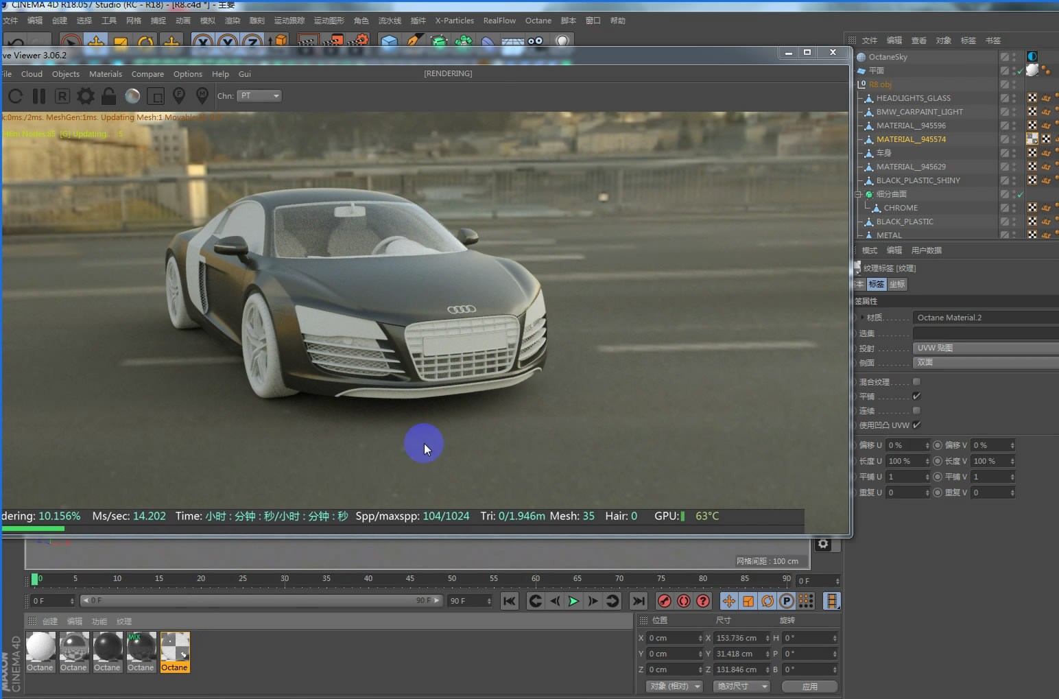Select the render region tool
The height and width of the screenshot is (699, 1059).
point(156,96)
